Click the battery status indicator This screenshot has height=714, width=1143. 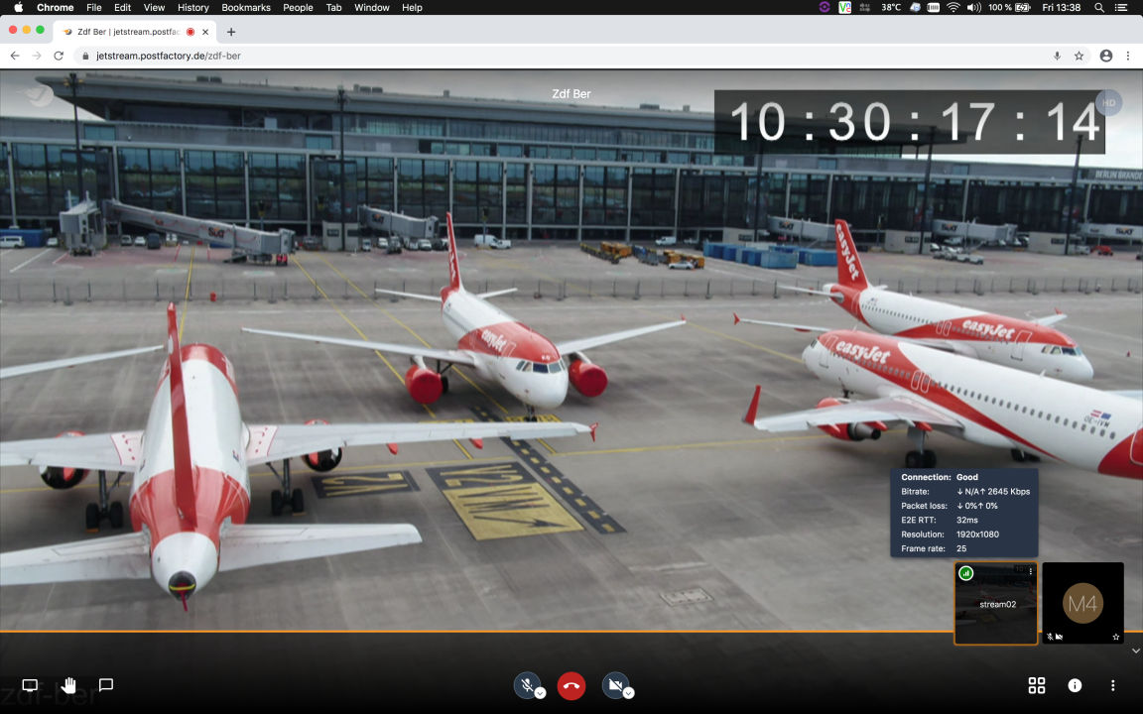[x=1010, y=7]
